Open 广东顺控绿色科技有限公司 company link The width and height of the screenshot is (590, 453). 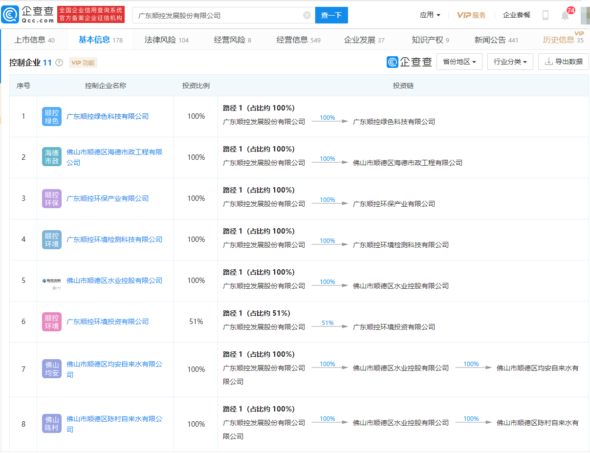(x=108, y=116)
